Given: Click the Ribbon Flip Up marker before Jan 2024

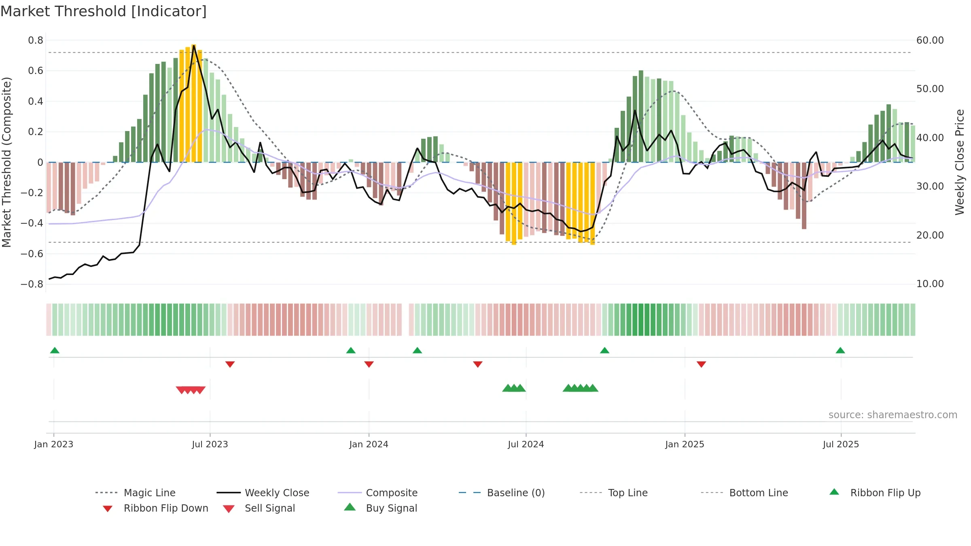Looking at the screenshot, I should (x=351, y=350).
